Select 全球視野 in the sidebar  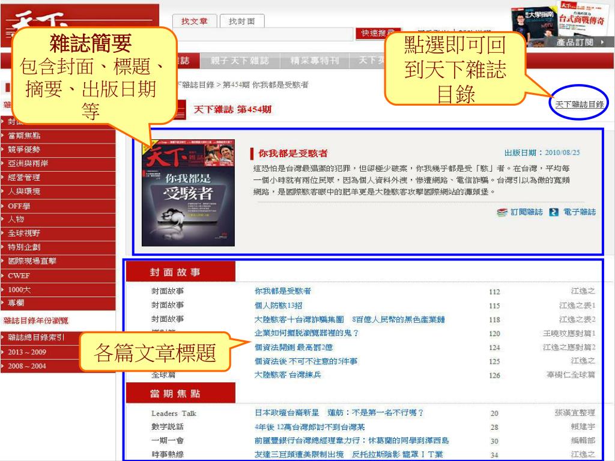tap(58, 234)
